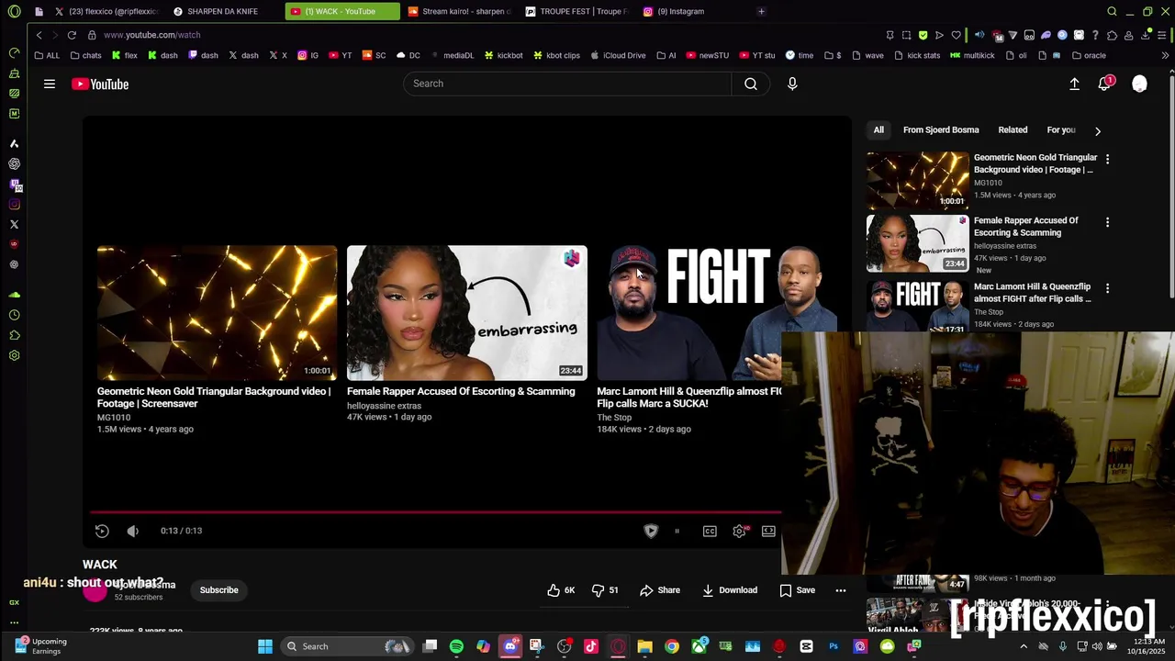
Task: Select the 'For you' filter chip
Action: point(1061,130)
